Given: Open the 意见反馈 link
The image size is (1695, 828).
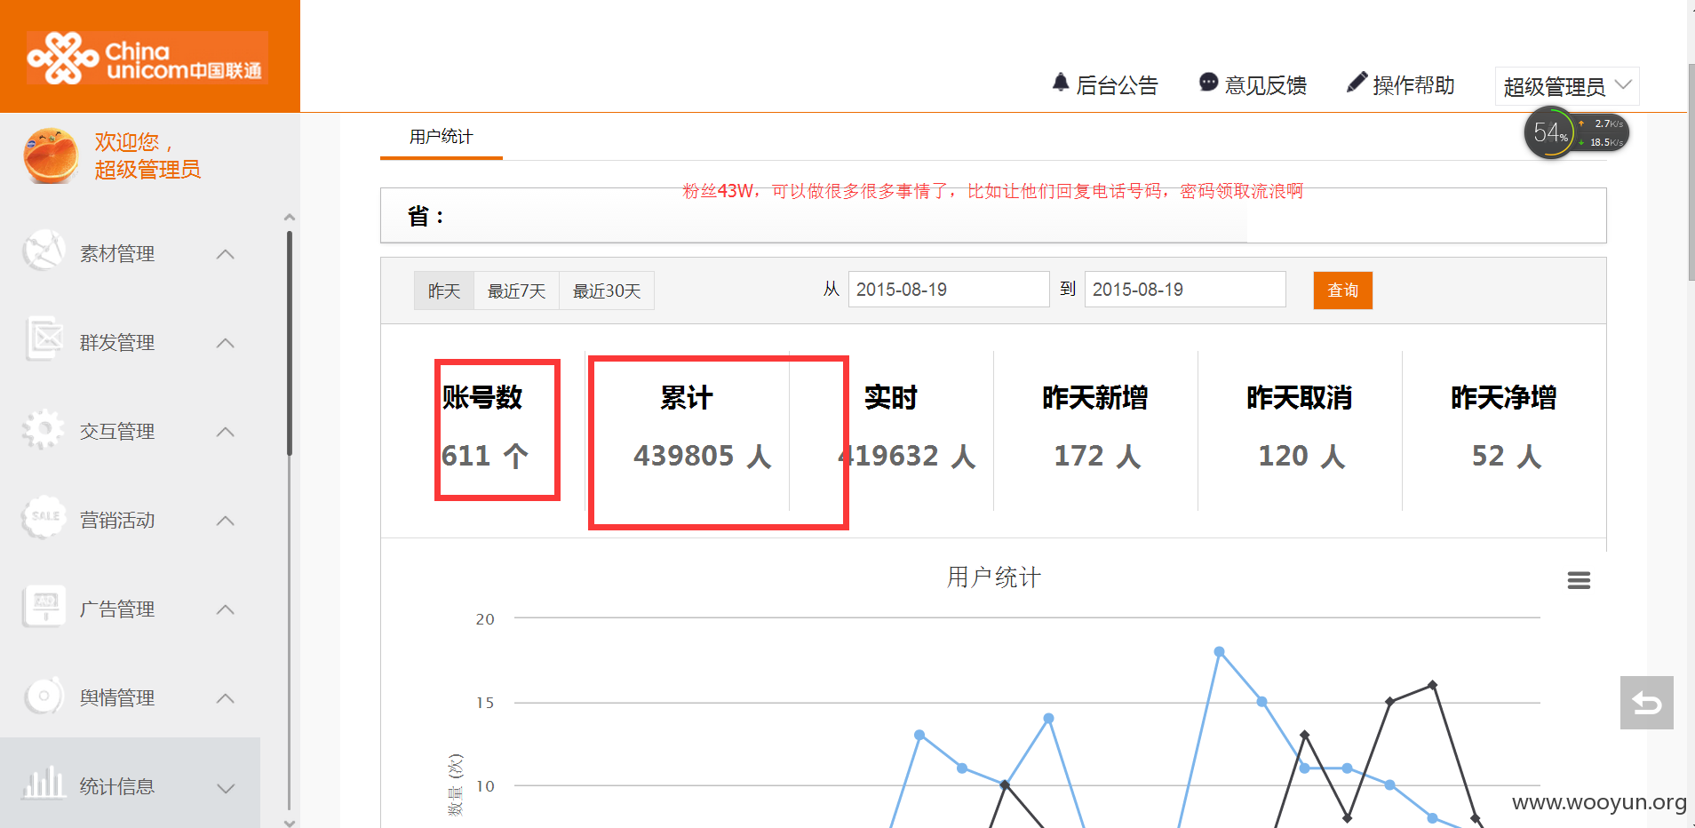Looking at the screenshot, I should point(1265,85).
